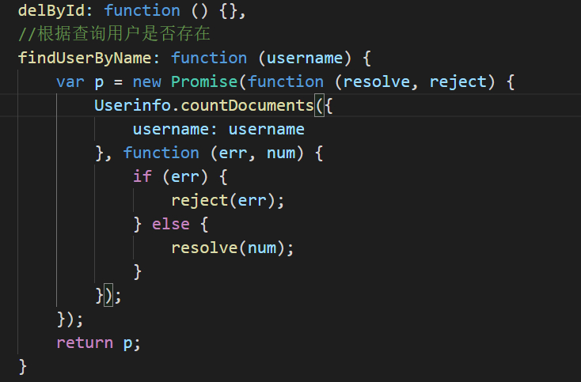Click the findUserByName function name
581x382 pixels.
[x=85, y=58]
